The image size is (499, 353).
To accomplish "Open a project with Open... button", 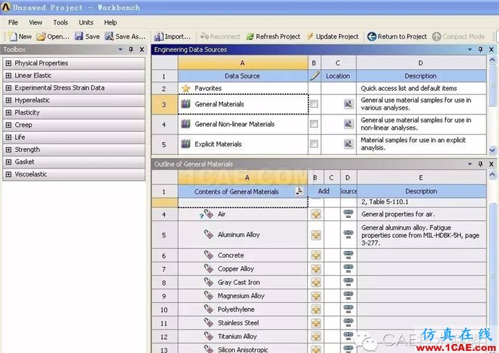I will coord(53,37).
